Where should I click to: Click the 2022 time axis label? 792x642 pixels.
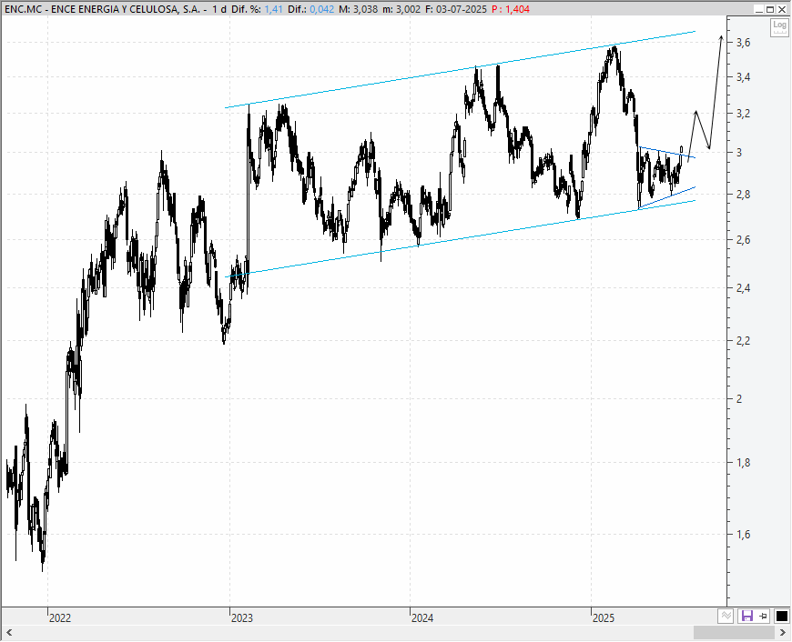point(60,617)
